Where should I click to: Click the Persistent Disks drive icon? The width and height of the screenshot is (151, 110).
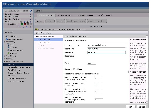9,50
